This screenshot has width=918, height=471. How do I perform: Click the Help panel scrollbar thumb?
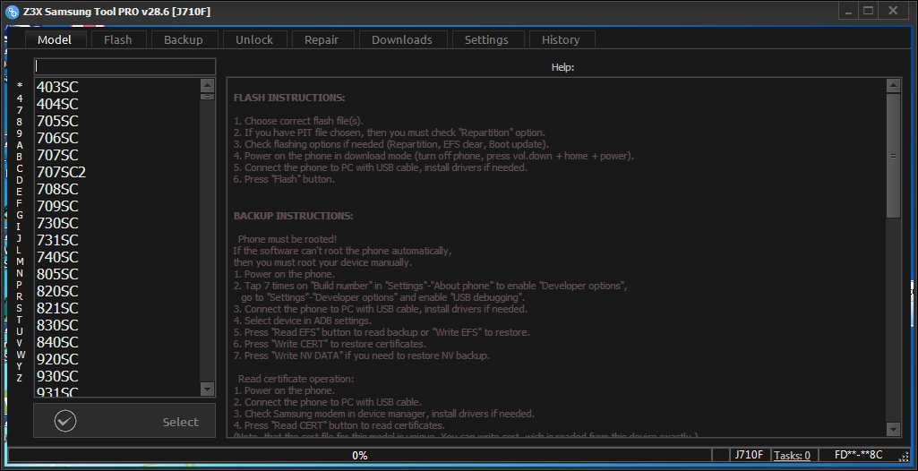(893, 156)
